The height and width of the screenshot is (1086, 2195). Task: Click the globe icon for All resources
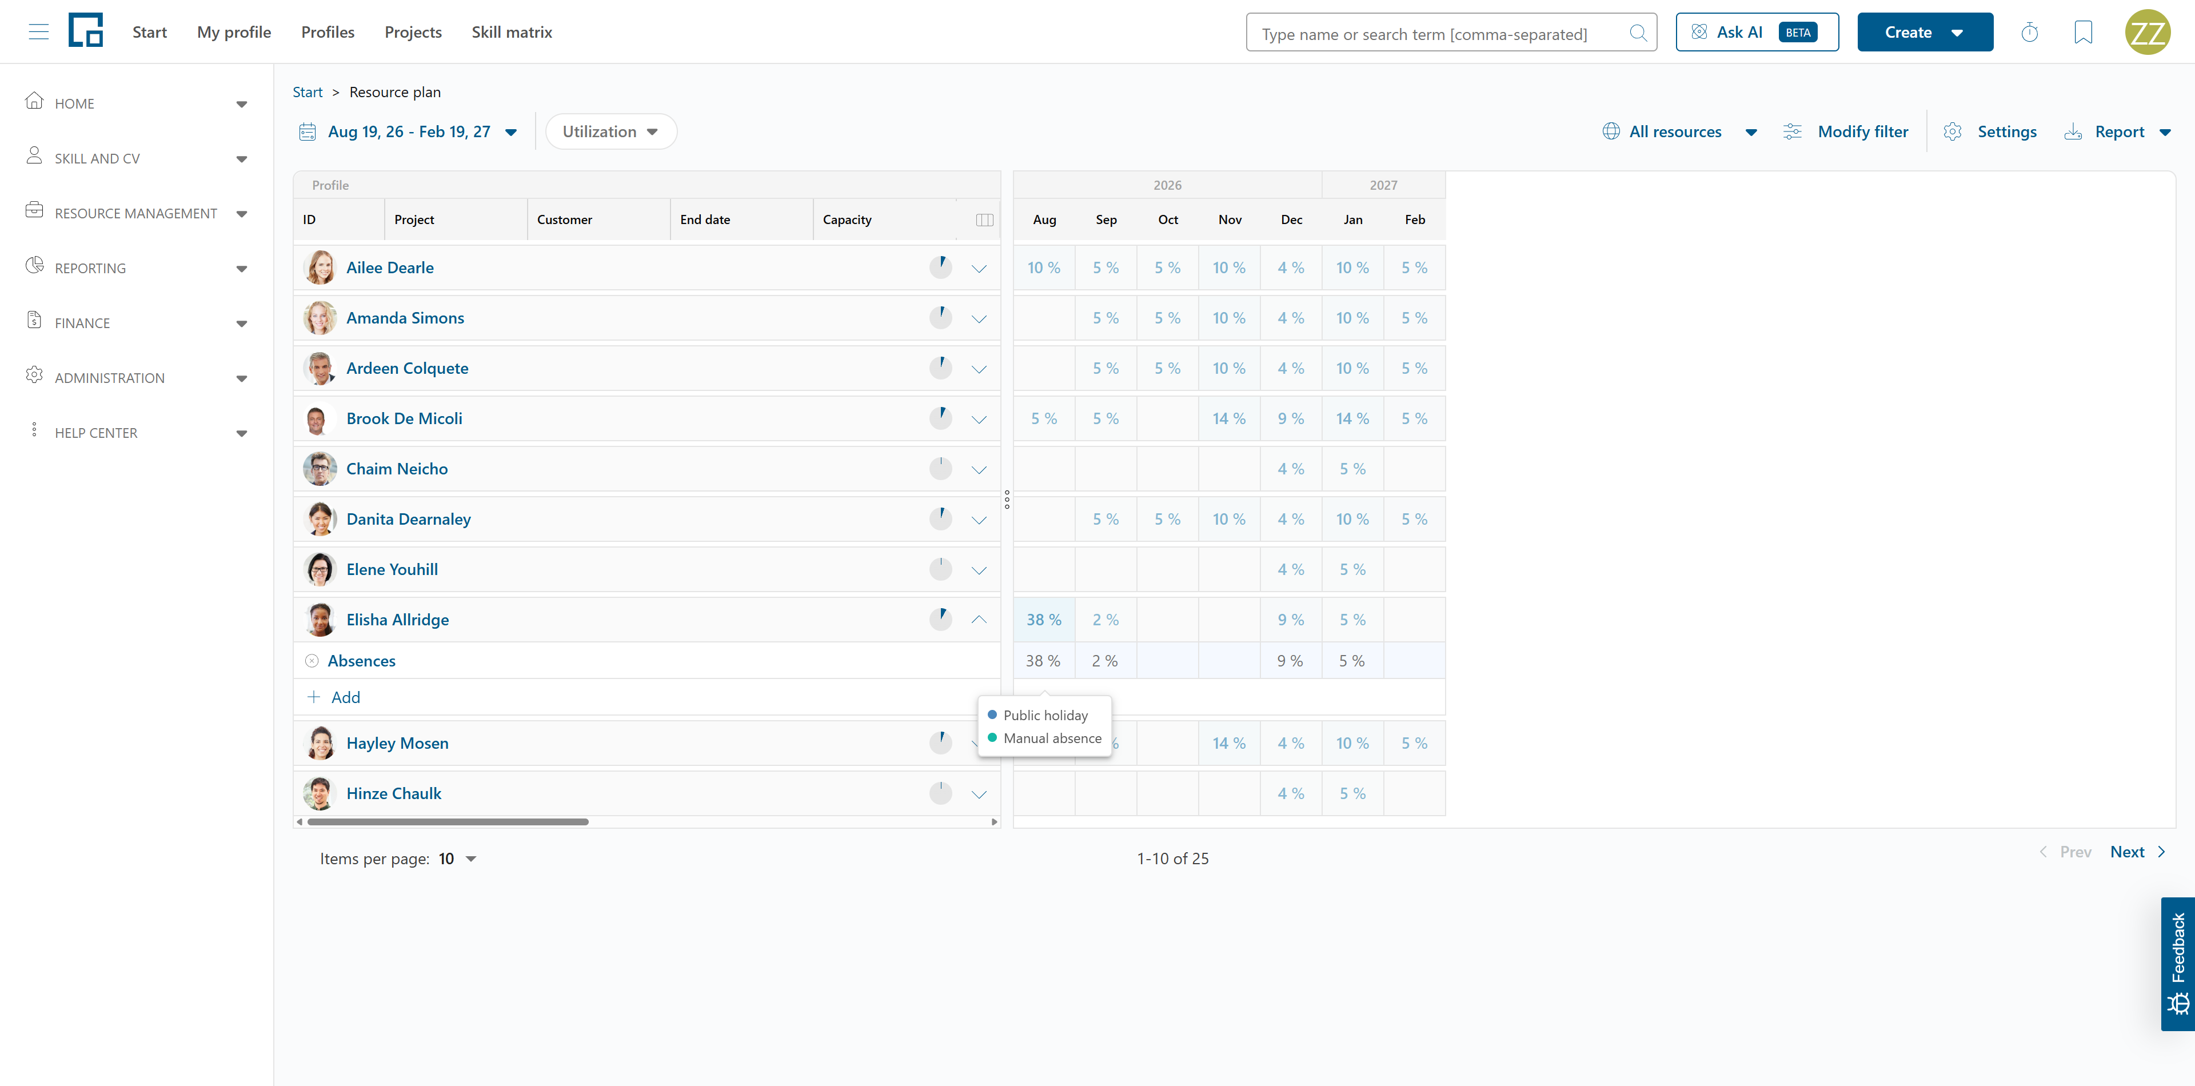click(1610, 131)
